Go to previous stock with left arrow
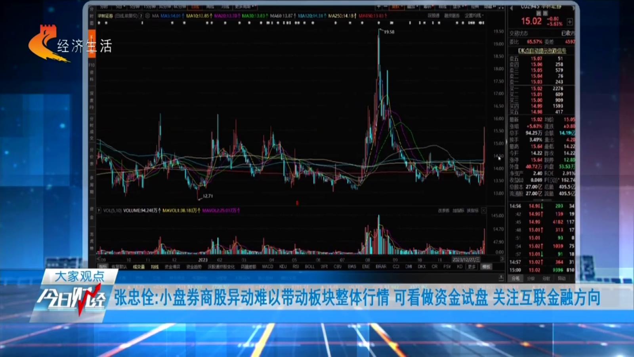The width and height of the screenshot is (634, 357). [x=511, y=8]
